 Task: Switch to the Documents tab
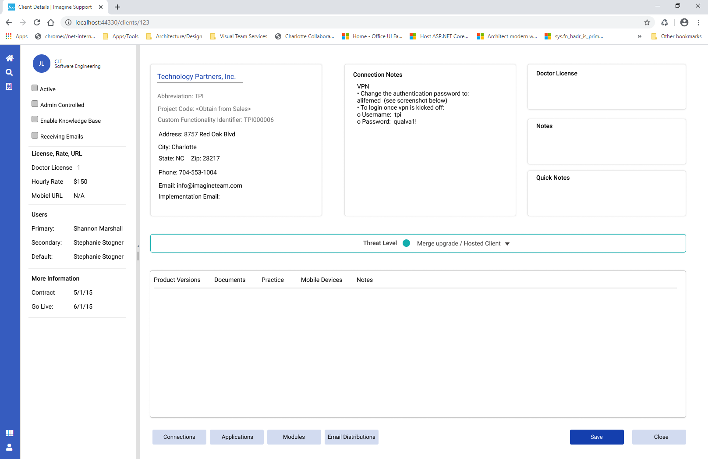(x=230, y=280)
